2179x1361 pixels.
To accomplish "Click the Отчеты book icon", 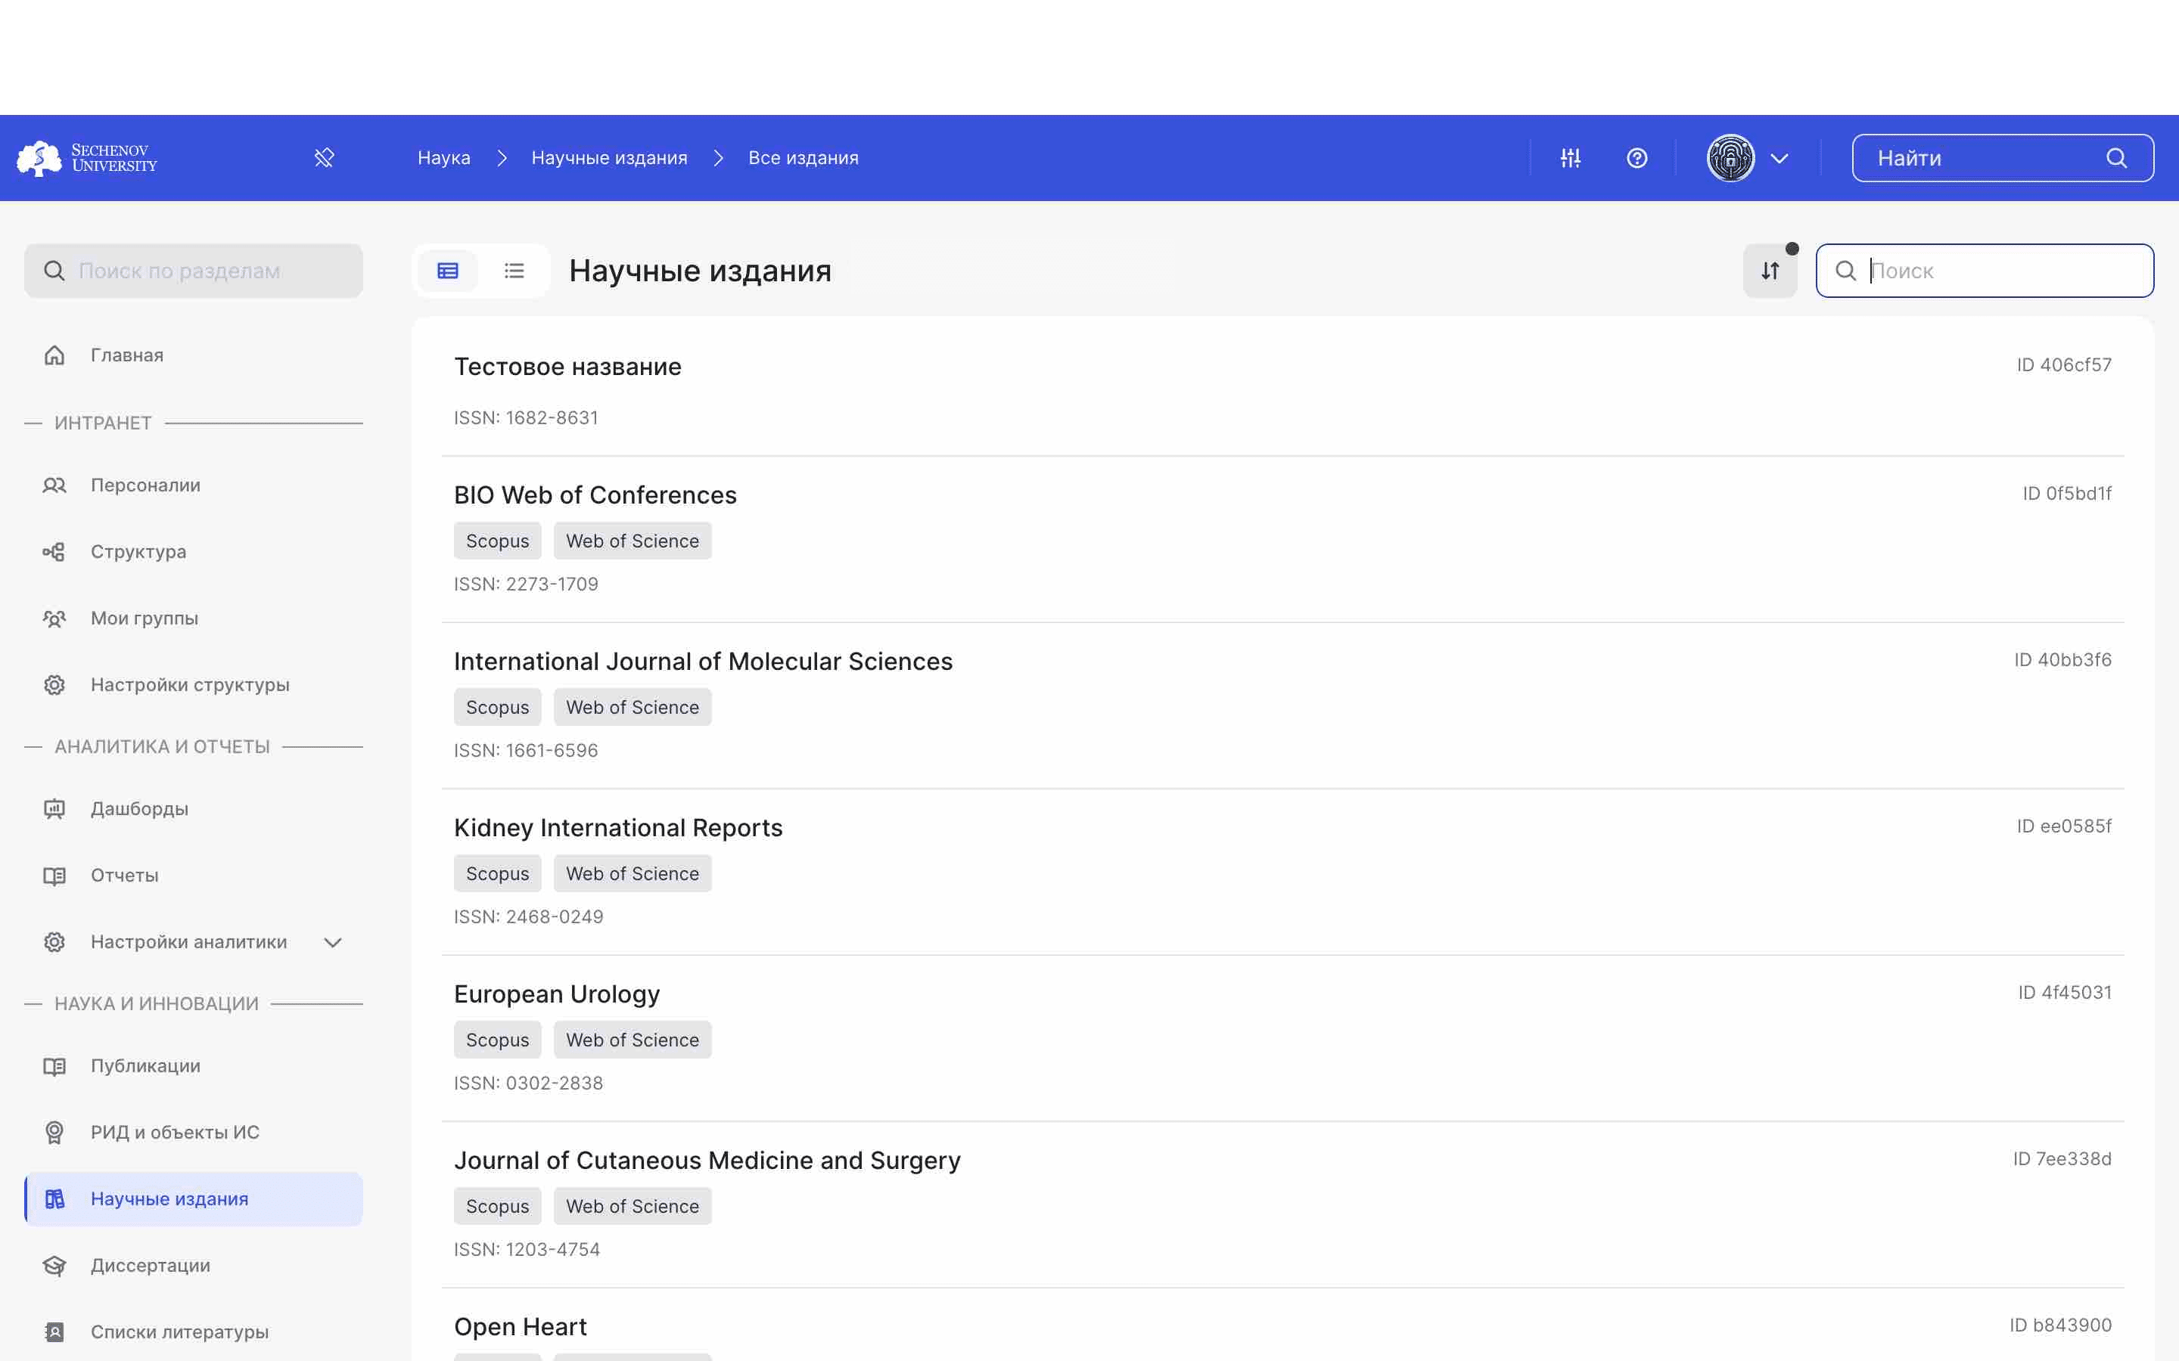I will 54,876.
